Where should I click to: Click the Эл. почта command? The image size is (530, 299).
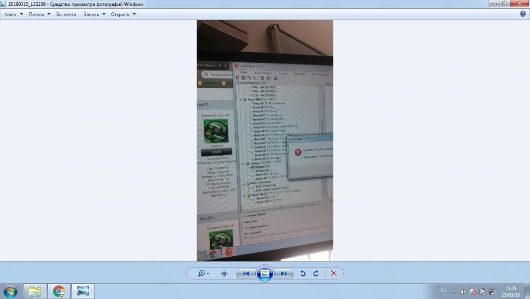(x=66, y=14)
